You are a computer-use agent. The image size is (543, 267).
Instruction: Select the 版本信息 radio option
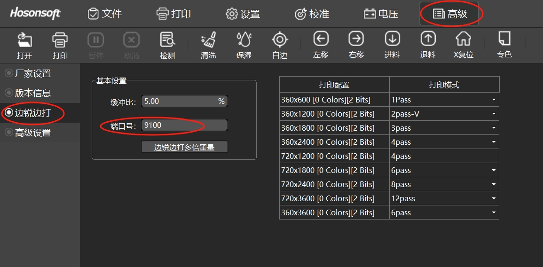click(9, 93)
